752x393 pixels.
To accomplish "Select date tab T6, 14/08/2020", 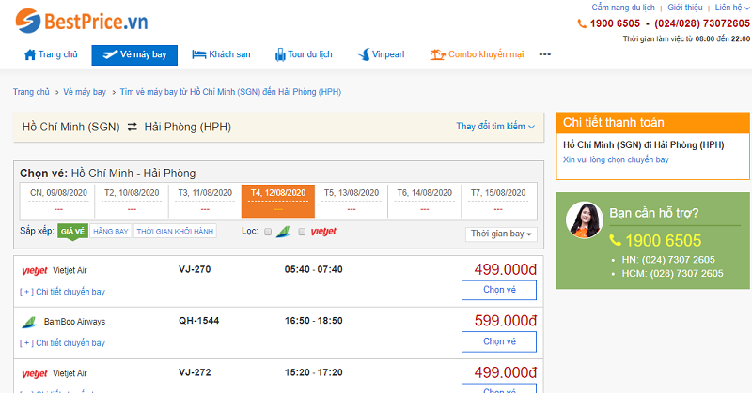I will coord(425,201).
